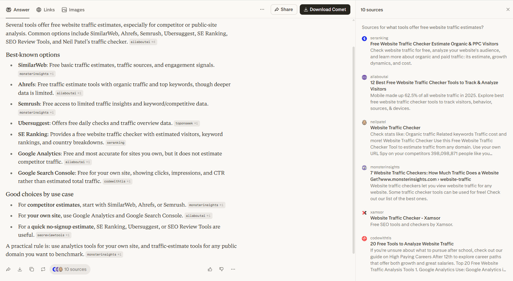Click the 'Good choices by use case' heading

[x=39, y=194]
